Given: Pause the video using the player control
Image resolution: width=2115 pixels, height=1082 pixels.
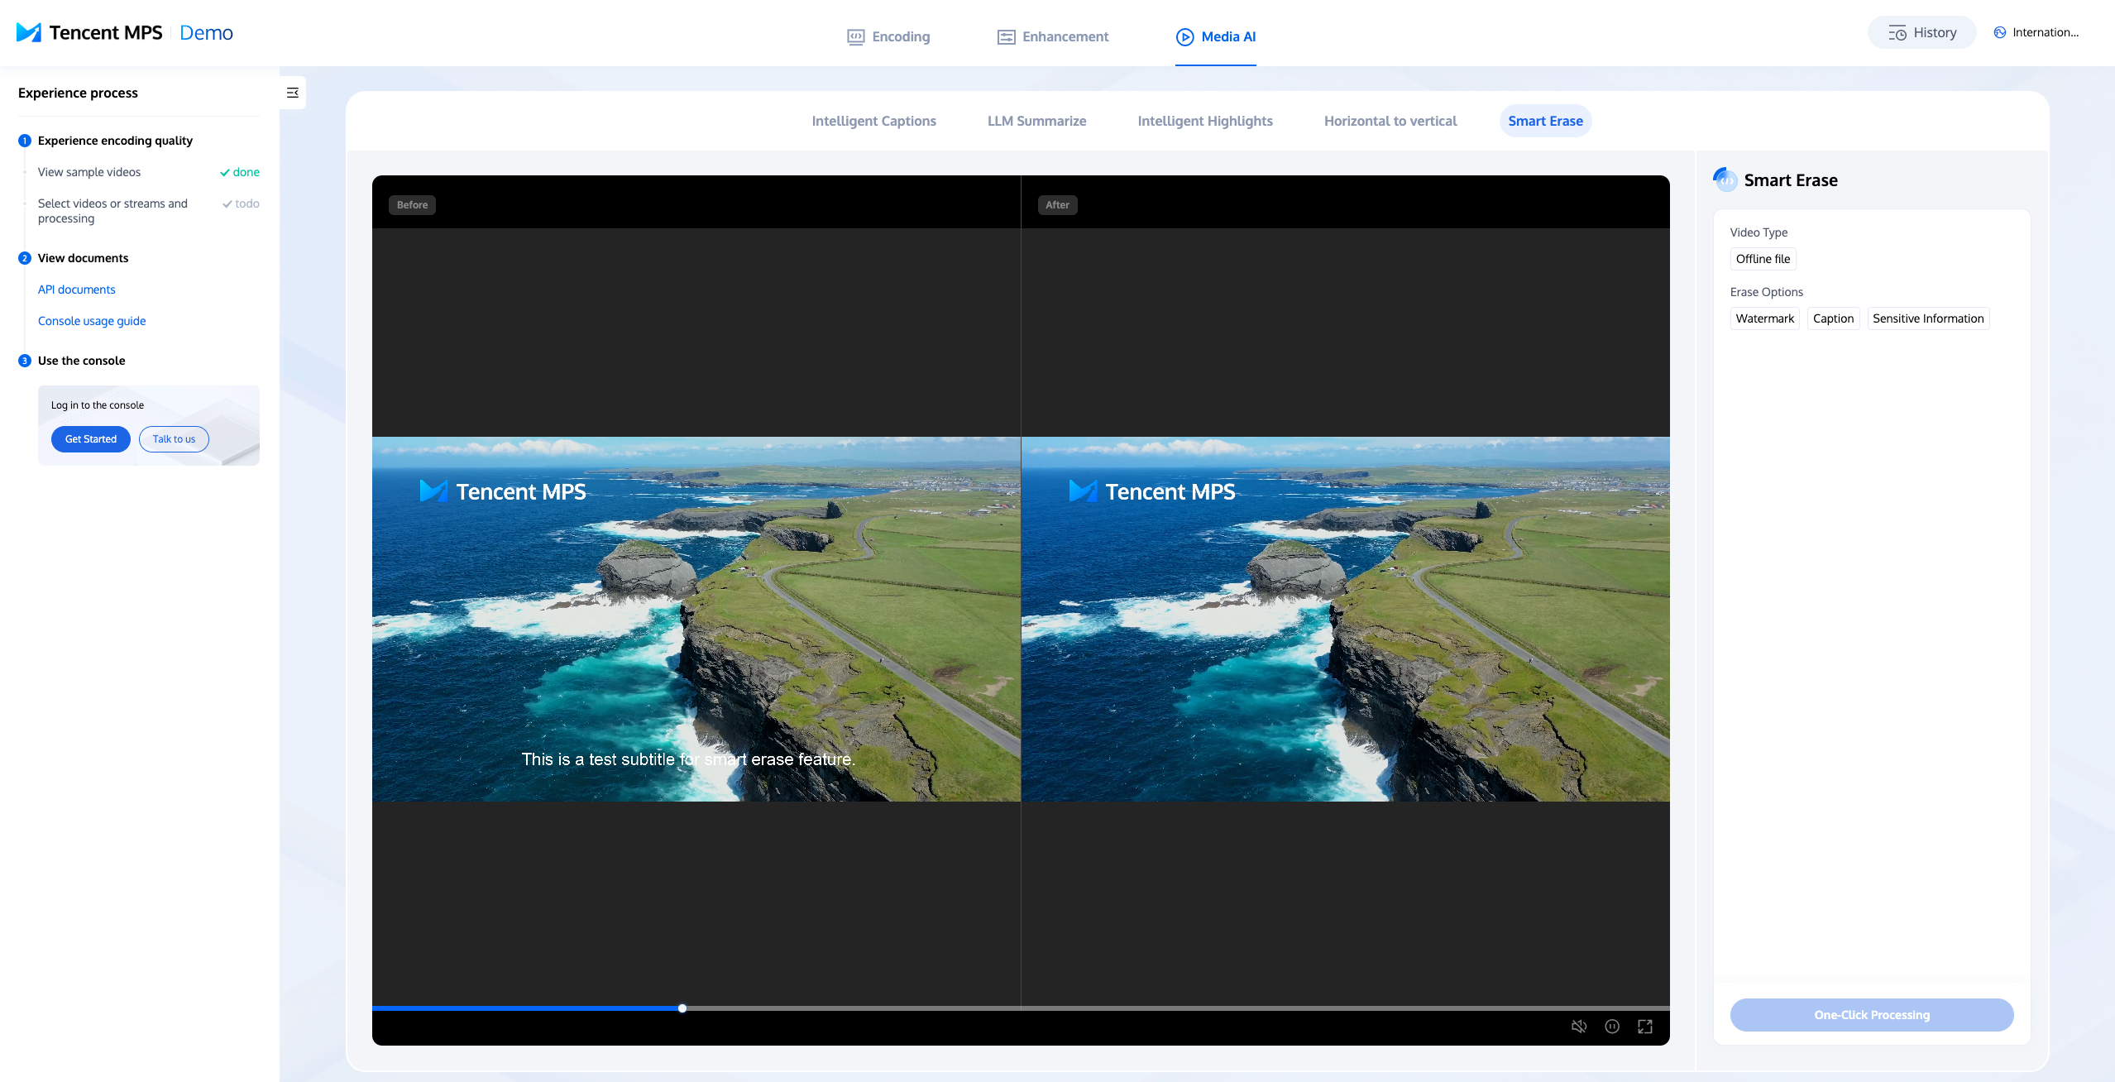Looking at the screenshot, I should [1611, 1026].
